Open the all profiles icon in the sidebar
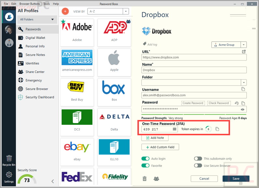The width and height of the screenshot is (259, 188). click(9, 17)
